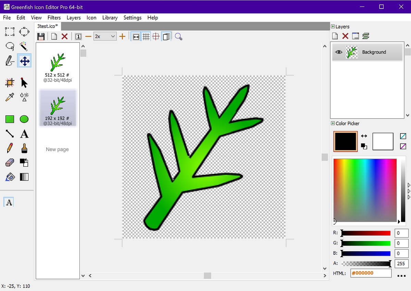
Task: Zoom in with the plus button
Action: (x=122, y=36)
